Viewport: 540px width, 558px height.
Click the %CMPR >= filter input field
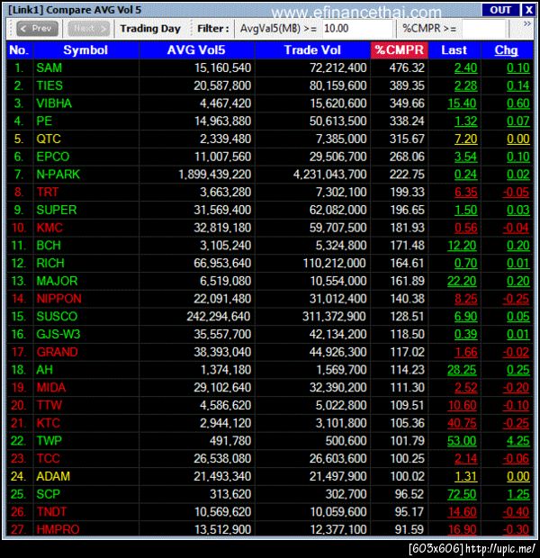point(483,29)
